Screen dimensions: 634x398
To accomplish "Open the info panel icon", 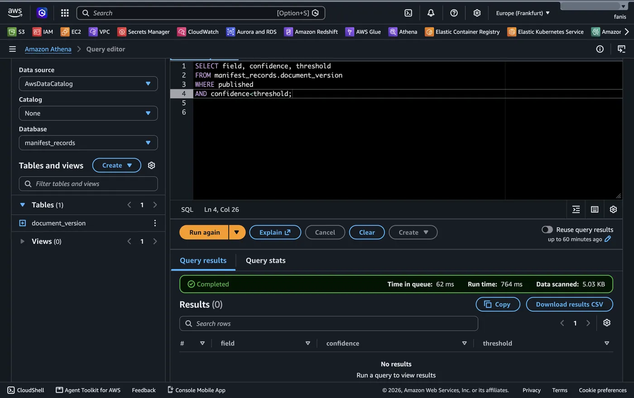I will point(600,49).
